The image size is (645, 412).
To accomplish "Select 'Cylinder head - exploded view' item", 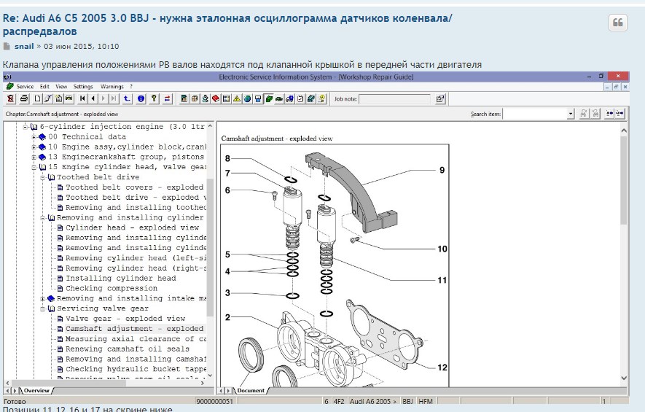I will point(132,228).
